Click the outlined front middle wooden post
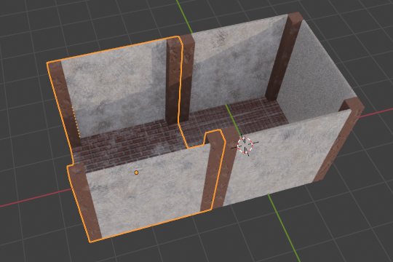The width and height of the screenshot is (393, 262). tap(213, 170)
